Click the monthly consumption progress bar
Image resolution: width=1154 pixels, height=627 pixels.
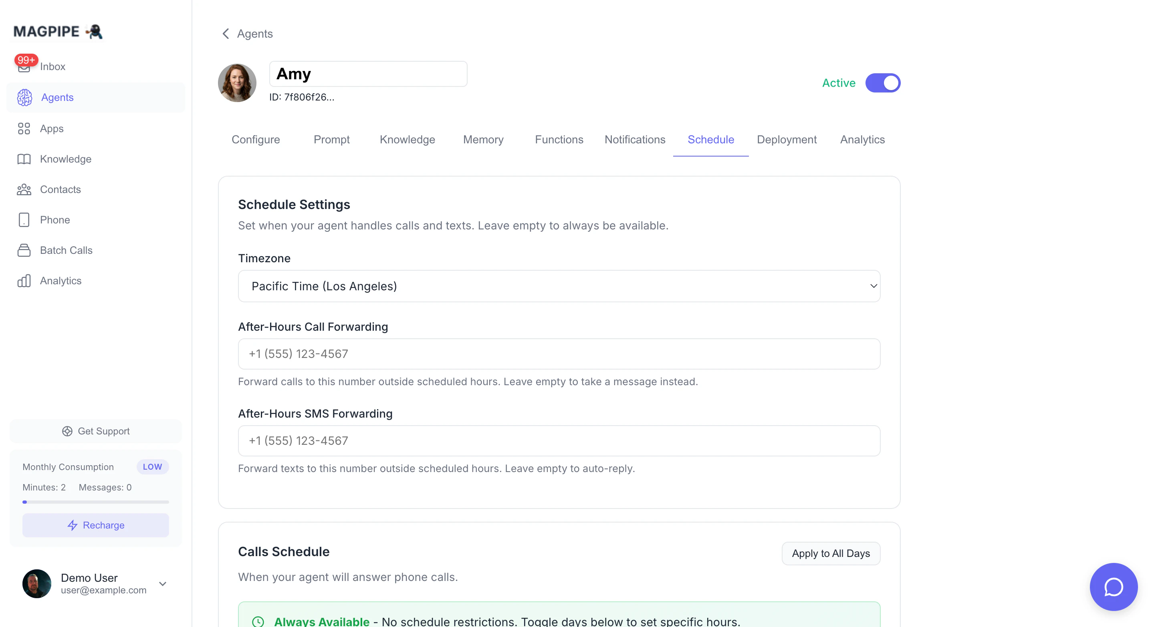pyautogui.click(x=95, y=502)
